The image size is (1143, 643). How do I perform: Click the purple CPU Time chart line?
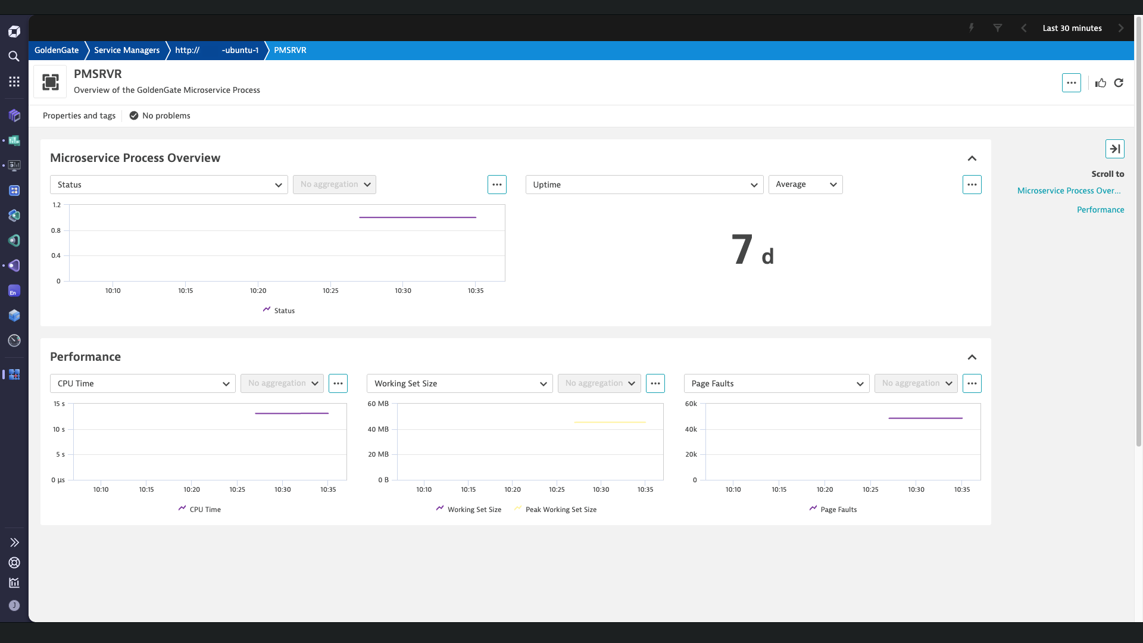(292, 413)
